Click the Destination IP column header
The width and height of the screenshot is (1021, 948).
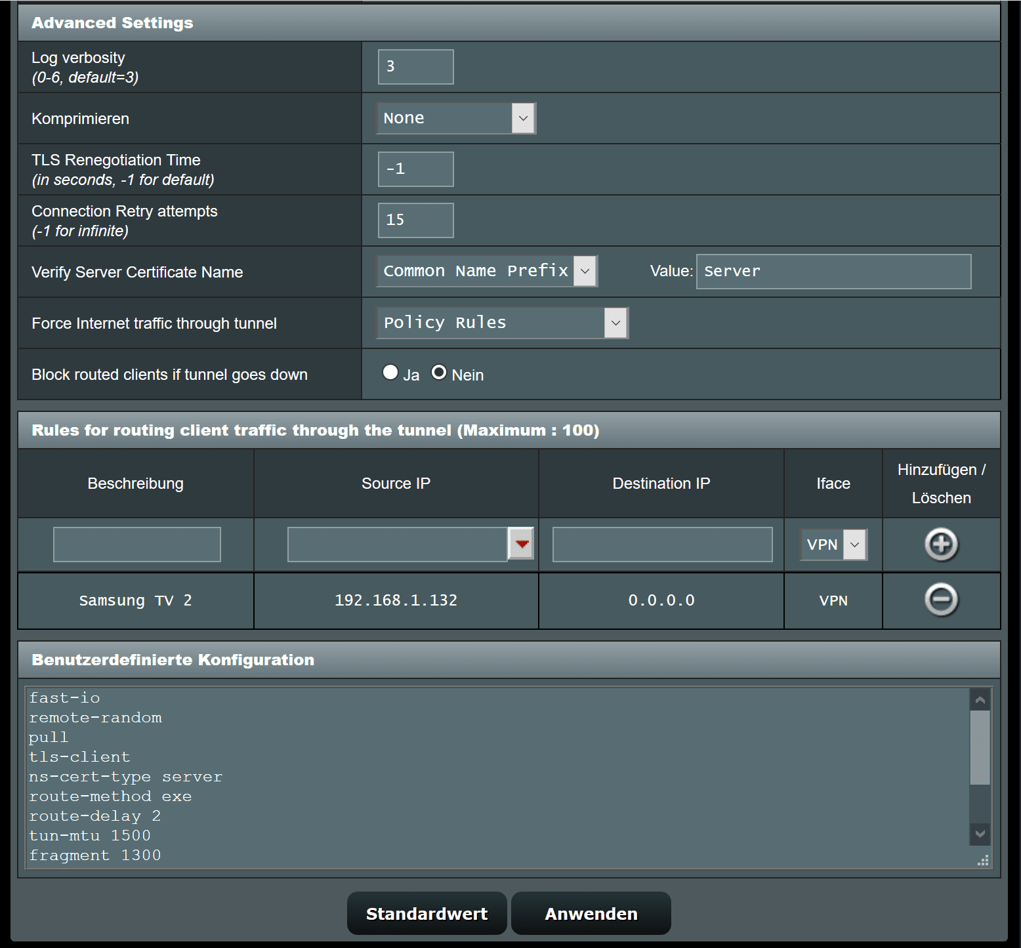pyautogui.click(x=661, y=484)
